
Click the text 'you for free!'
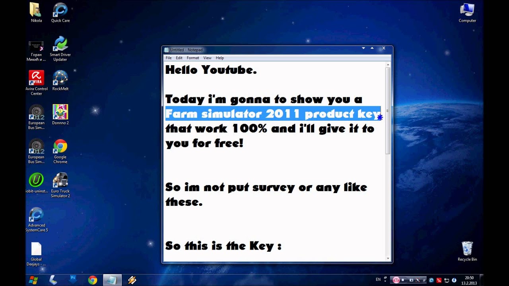(204, 143)
